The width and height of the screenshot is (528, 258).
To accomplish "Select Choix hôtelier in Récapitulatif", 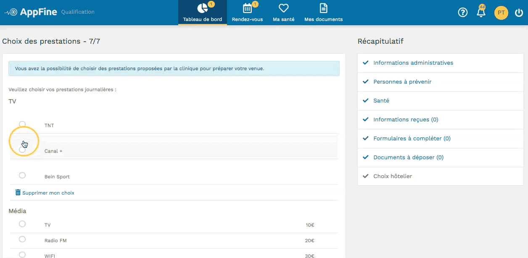I will point(392,176).
